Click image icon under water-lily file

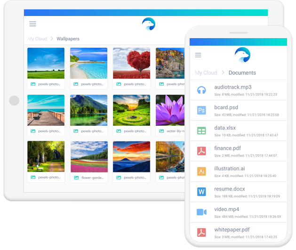[161, 131]
